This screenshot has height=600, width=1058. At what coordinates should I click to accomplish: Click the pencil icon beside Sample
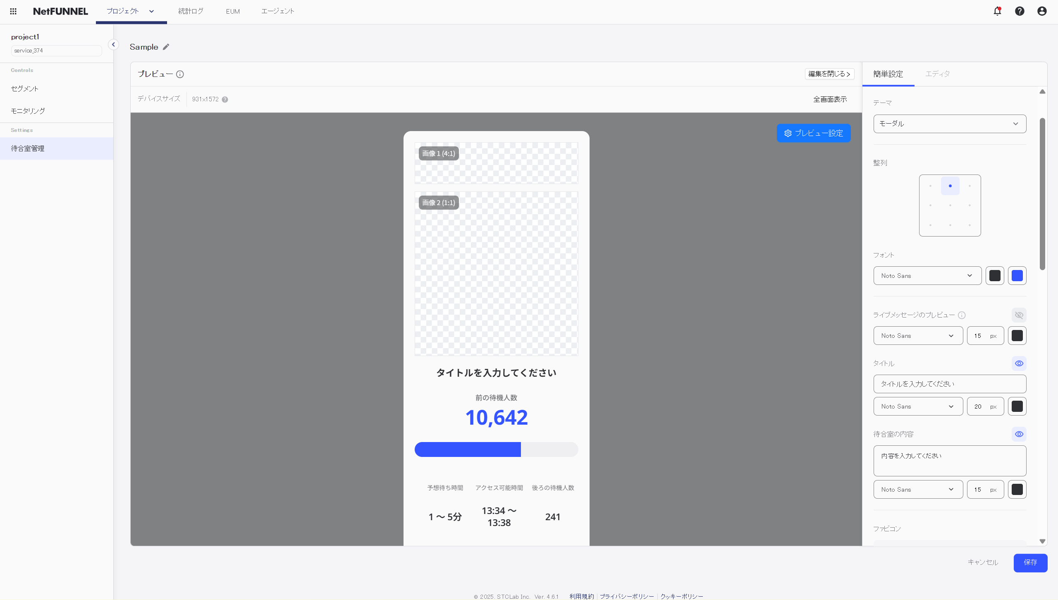point(166,47)
